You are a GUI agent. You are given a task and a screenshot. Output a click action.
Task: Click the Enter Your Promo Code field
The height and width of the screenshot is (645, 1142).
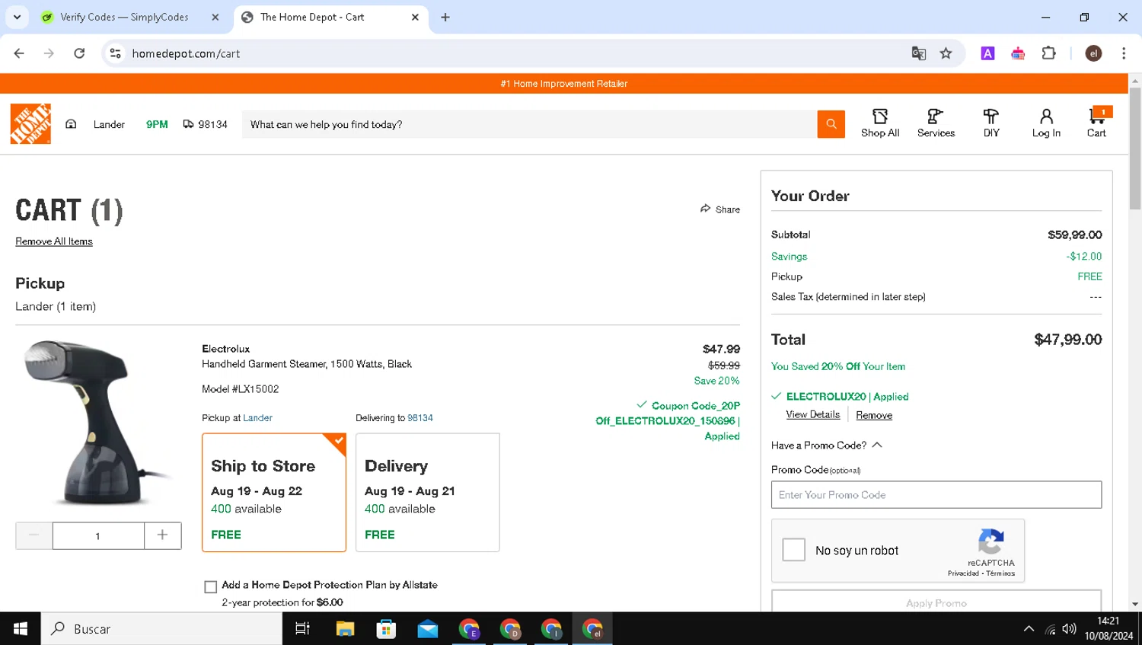[936, 495]
